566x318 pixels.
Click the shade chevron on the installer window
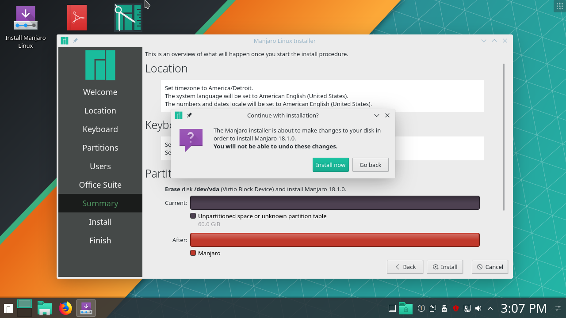tap(483, 40)
